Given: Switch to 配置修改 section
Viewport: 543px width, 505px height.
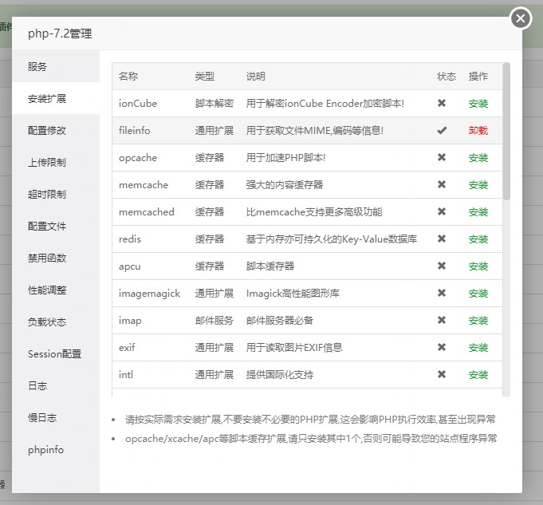Looking at the screenshot, I should pos(47,131).
